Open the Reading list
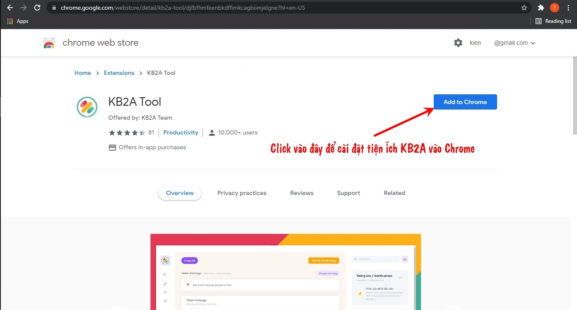Viewport: 577px width, 310px height. 553,21
